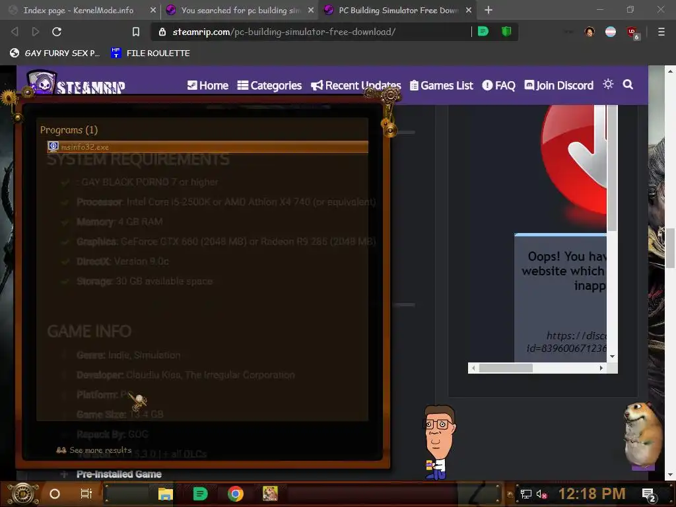676x507 pixels.
Task: Open the Categories nav menu
Action: click(x=269, y=85)
